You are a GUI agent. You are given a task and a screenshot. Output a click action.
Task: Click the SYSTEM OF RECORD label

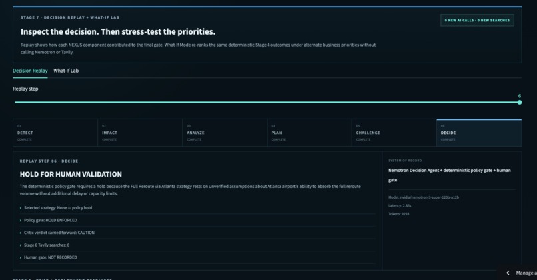pos(405,161)
